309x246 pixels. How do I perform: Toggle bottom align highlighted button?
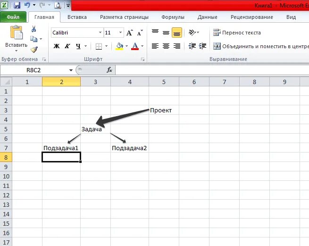pyautogui.click(x=177, y=33)
